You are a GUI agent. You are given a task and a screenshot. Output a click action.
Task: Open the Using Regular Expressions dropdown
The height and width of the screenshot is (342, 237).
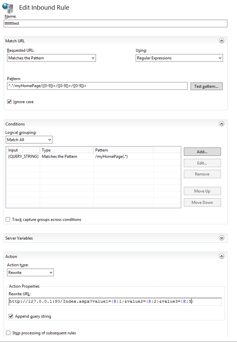click(179, 58)
